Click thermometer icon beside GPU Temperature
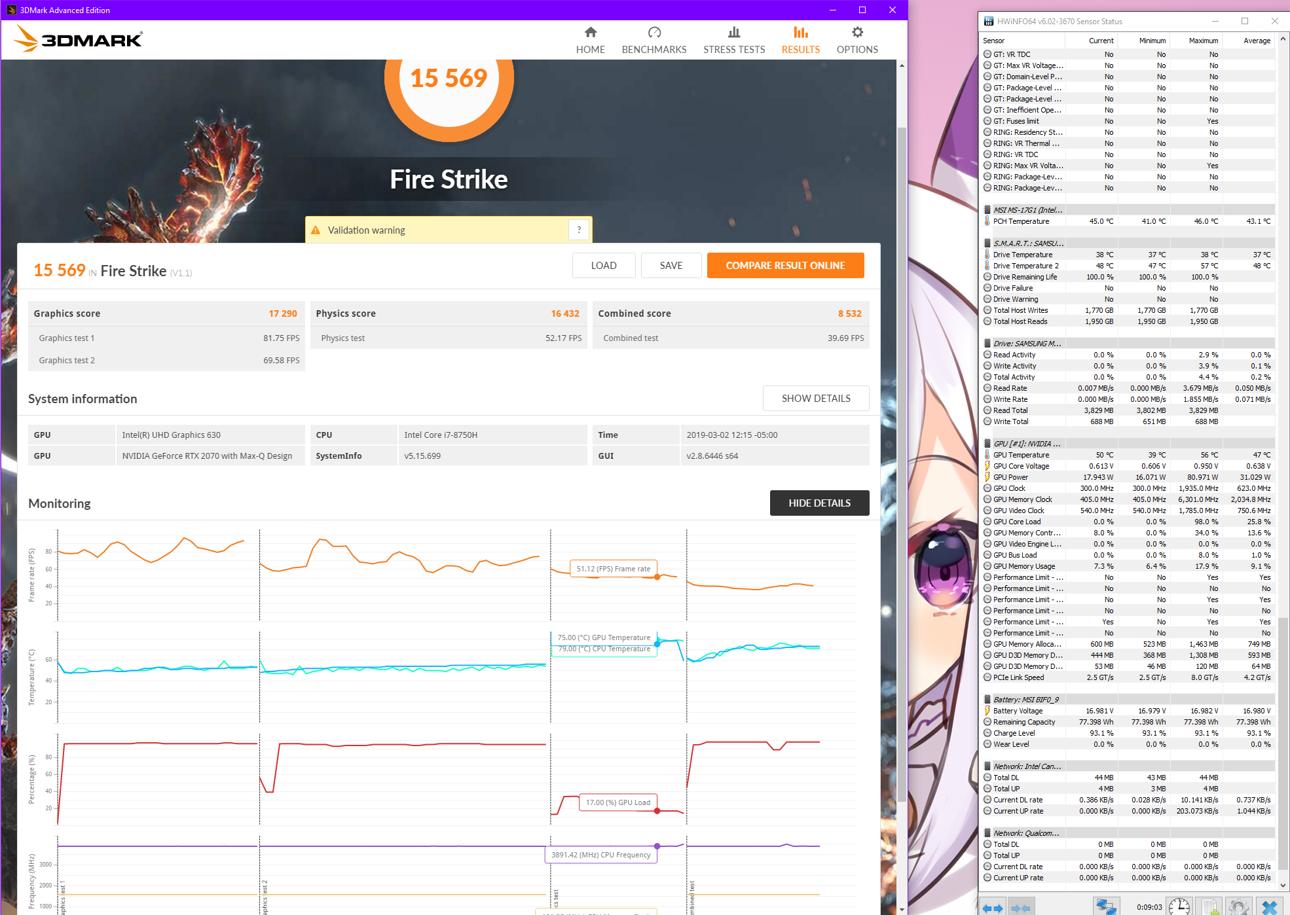The image size is (1290, 915). (x=987, y=455)
